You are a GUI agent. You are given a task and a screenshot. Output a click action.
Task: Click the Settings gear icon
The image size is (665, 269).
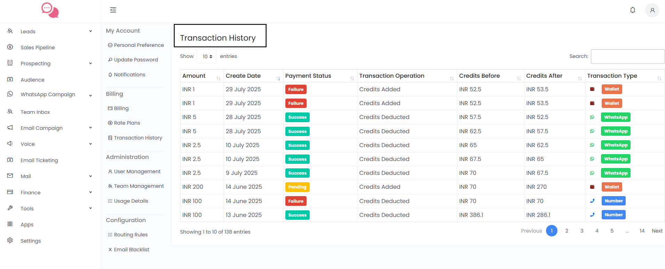10,241
